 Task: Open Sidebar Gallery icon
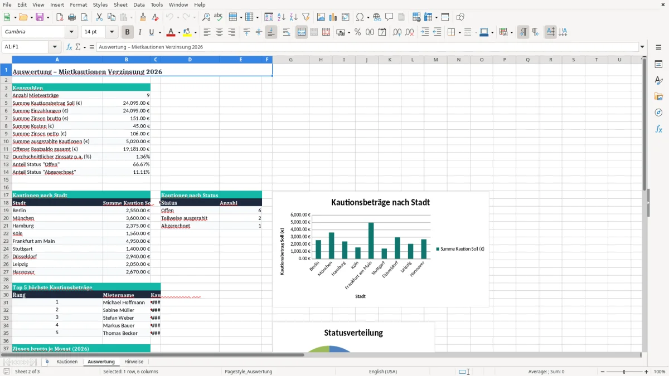658,96
